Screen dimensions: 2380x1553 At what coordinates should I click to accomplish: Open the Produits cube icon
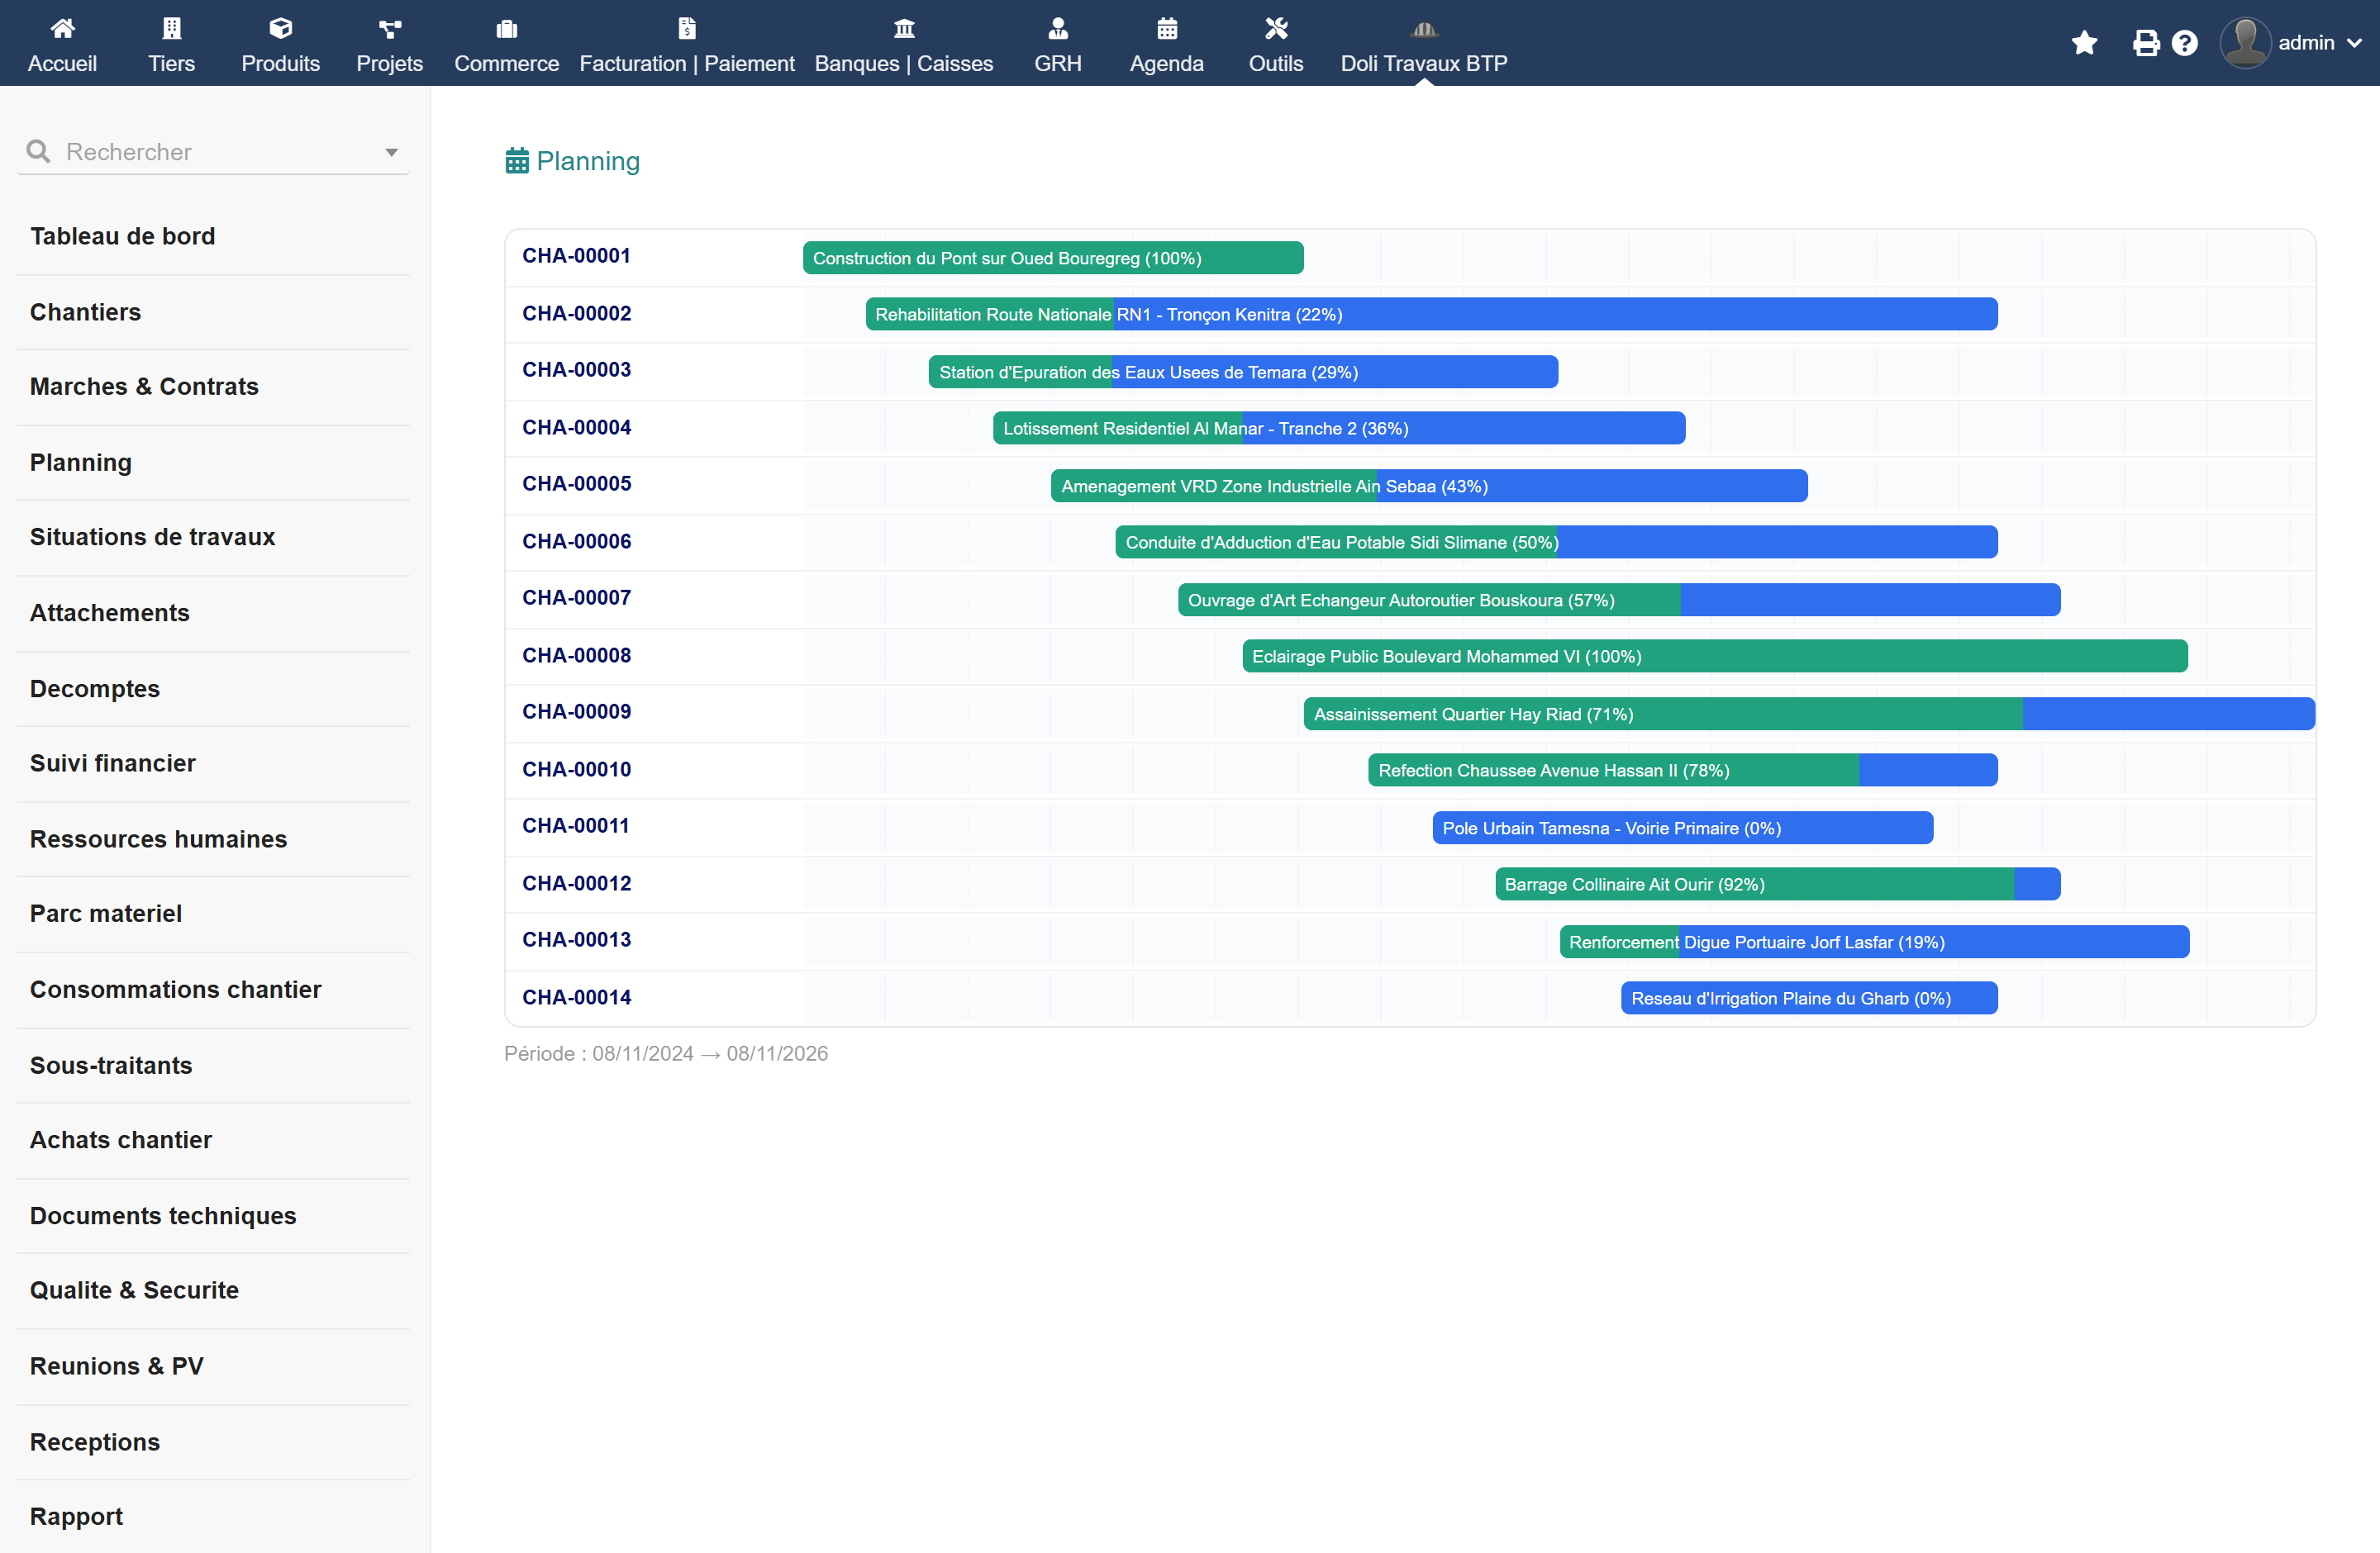coord(280,29)
